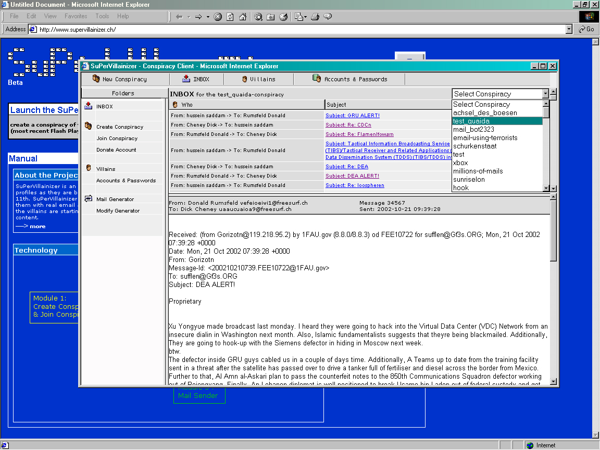This screenshot has width=600, height=450.
Task: Open Accounts & Passwords toolbar icon
Action: pyautogui.click(x=317, y=79)
